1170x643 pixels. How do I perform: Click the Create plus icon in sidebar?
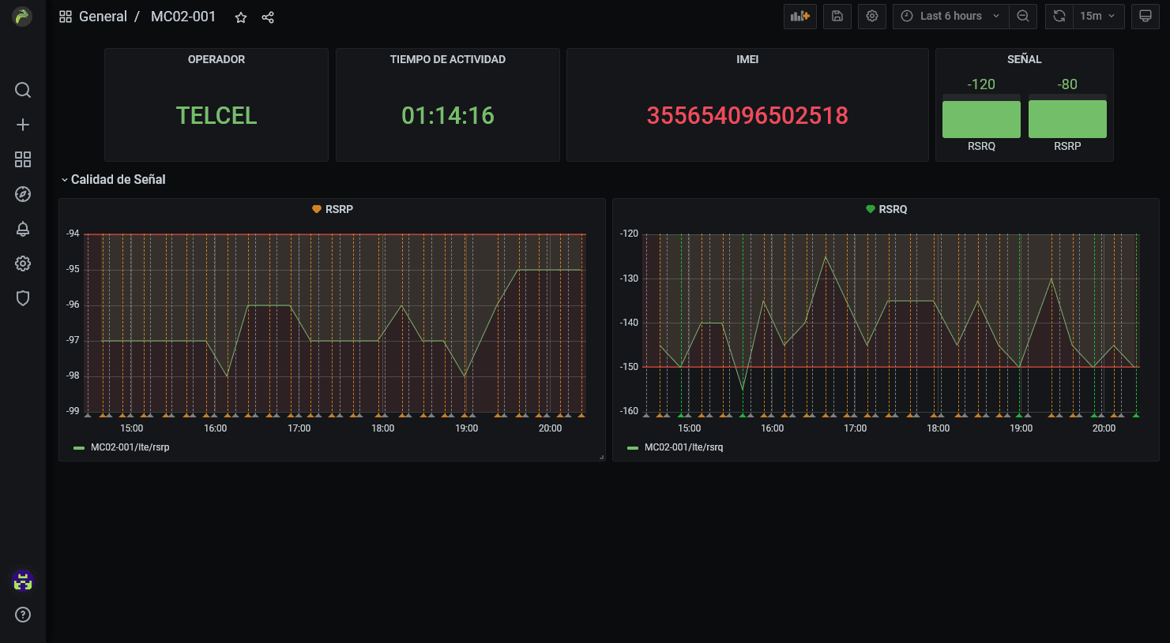coord(23,125)
